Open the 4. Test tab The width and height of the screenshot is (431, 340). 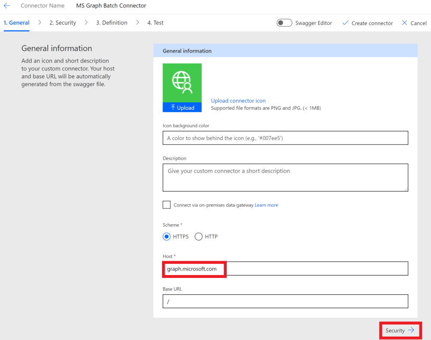pos(155,23)
